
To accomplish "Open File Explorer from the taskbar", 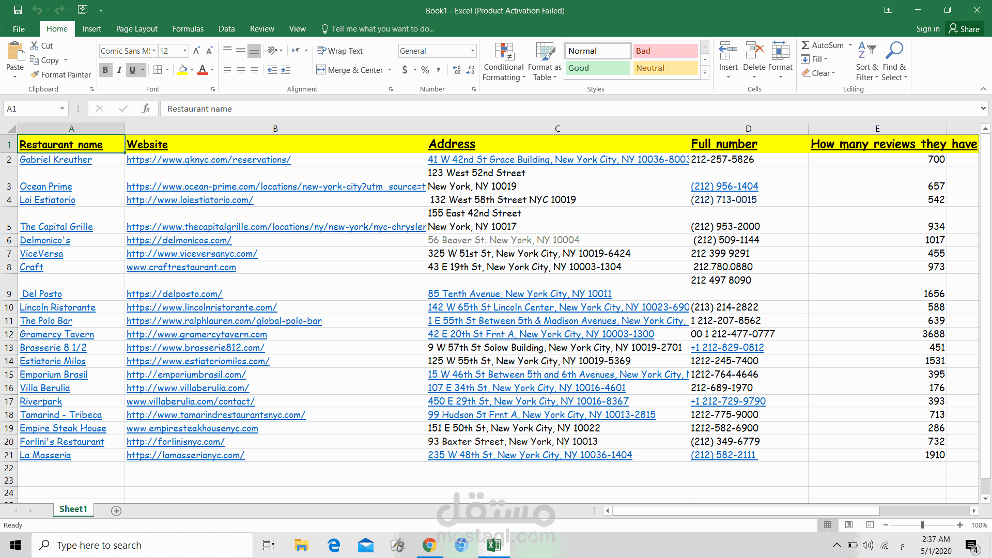I will pos(301,545).
